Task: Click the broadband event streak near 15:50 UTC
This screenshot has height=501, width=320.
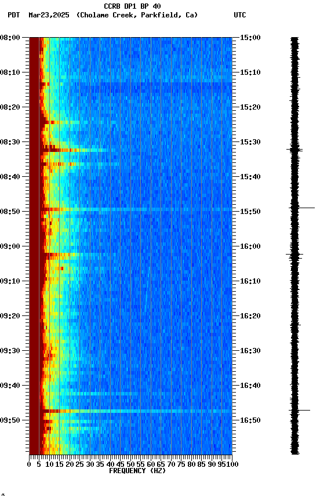Action: click(136, 209)
